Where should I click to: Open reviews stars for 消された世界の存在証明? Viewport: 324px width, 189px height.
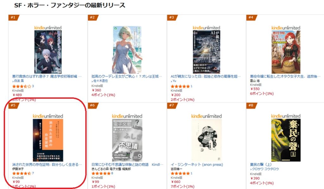pyautogui.click(x=22, y=173)
